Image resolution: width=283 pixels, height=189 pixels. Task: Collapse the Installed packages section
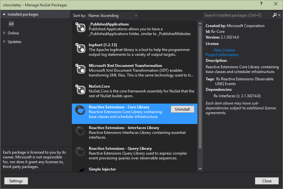pos(4,14)
